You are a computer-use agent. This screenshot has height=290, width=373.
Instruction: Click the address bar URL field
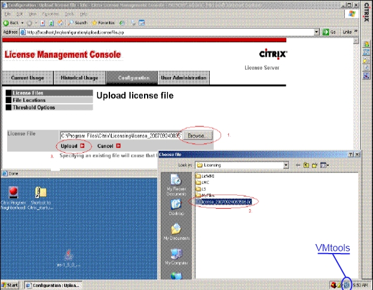[x=167, y=32]
